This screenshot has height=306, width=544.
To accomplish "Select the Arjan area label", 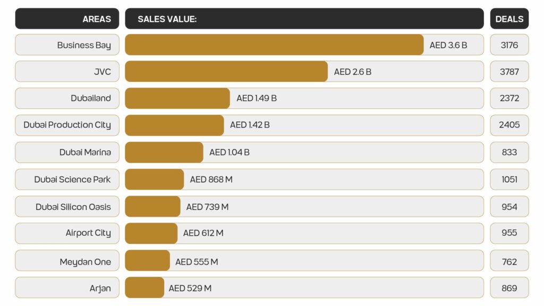I will pos(100,288).
